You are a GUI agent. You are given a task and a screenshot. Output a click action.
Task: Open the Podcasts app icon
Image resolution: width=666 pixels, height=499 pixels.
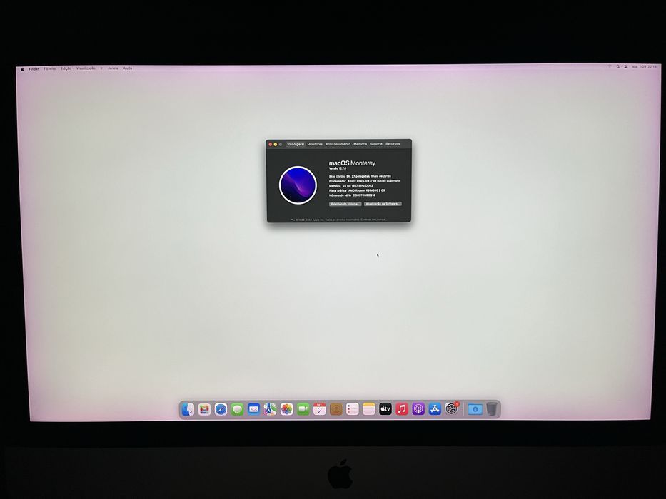coord(418,409)
